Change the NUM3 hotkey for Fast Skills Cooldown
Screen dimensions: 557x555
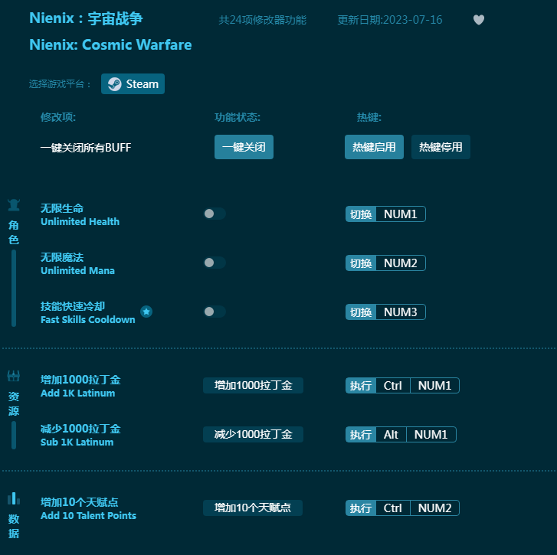[401, 312]
